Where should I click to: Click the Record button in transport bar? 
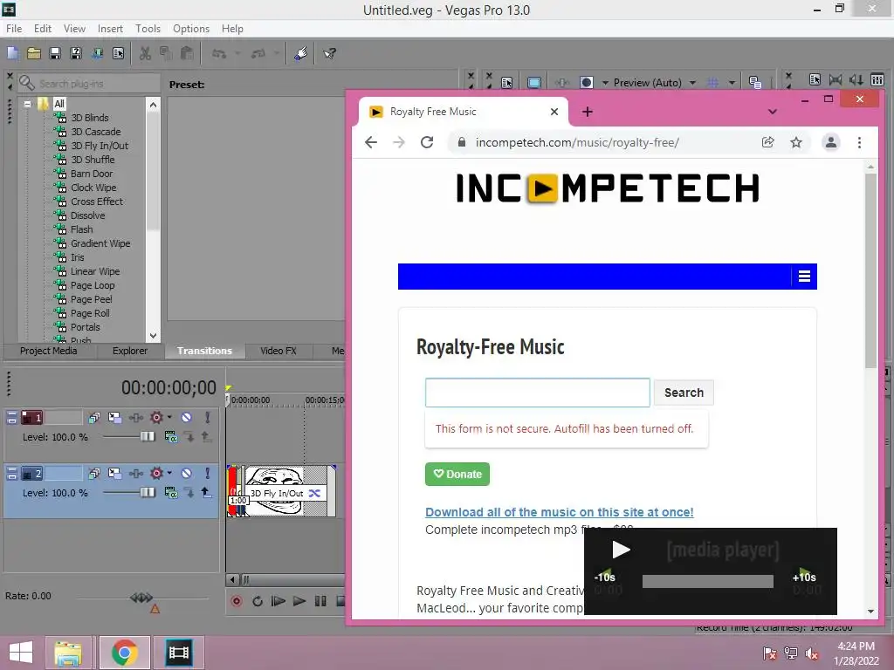click(236, 601)
